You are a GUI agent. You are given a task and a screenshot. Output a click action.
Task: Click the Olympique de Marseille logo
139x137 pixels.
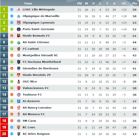click(19, 16)
